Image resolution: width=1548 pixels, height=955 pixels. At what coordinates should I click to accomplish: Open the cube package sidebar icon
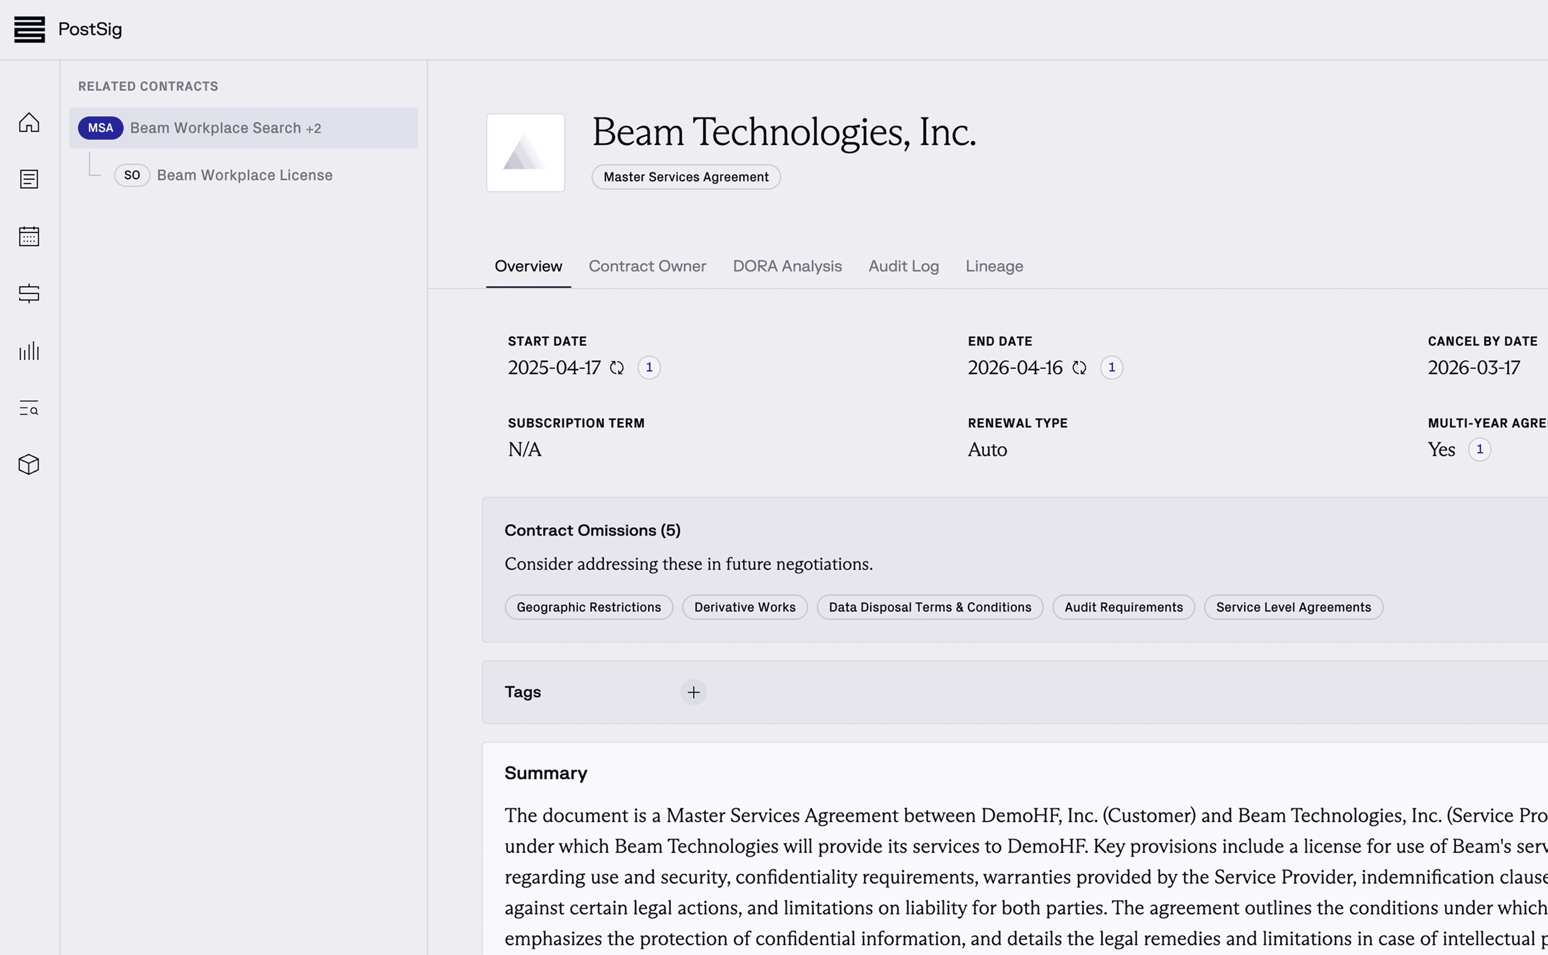point(29,465)
